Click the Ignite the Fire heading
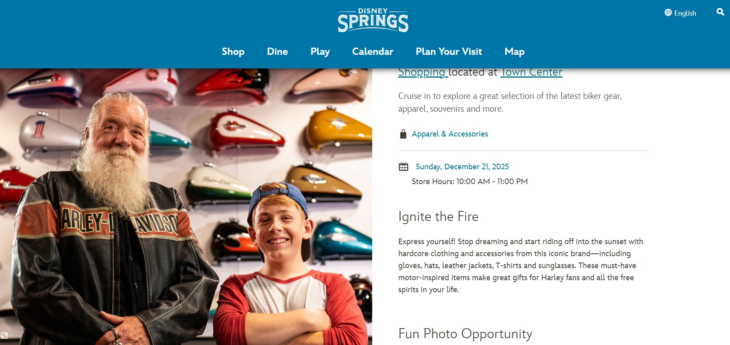Image resolution: width=730 pixels, height=345 pixels. point(438,217)
